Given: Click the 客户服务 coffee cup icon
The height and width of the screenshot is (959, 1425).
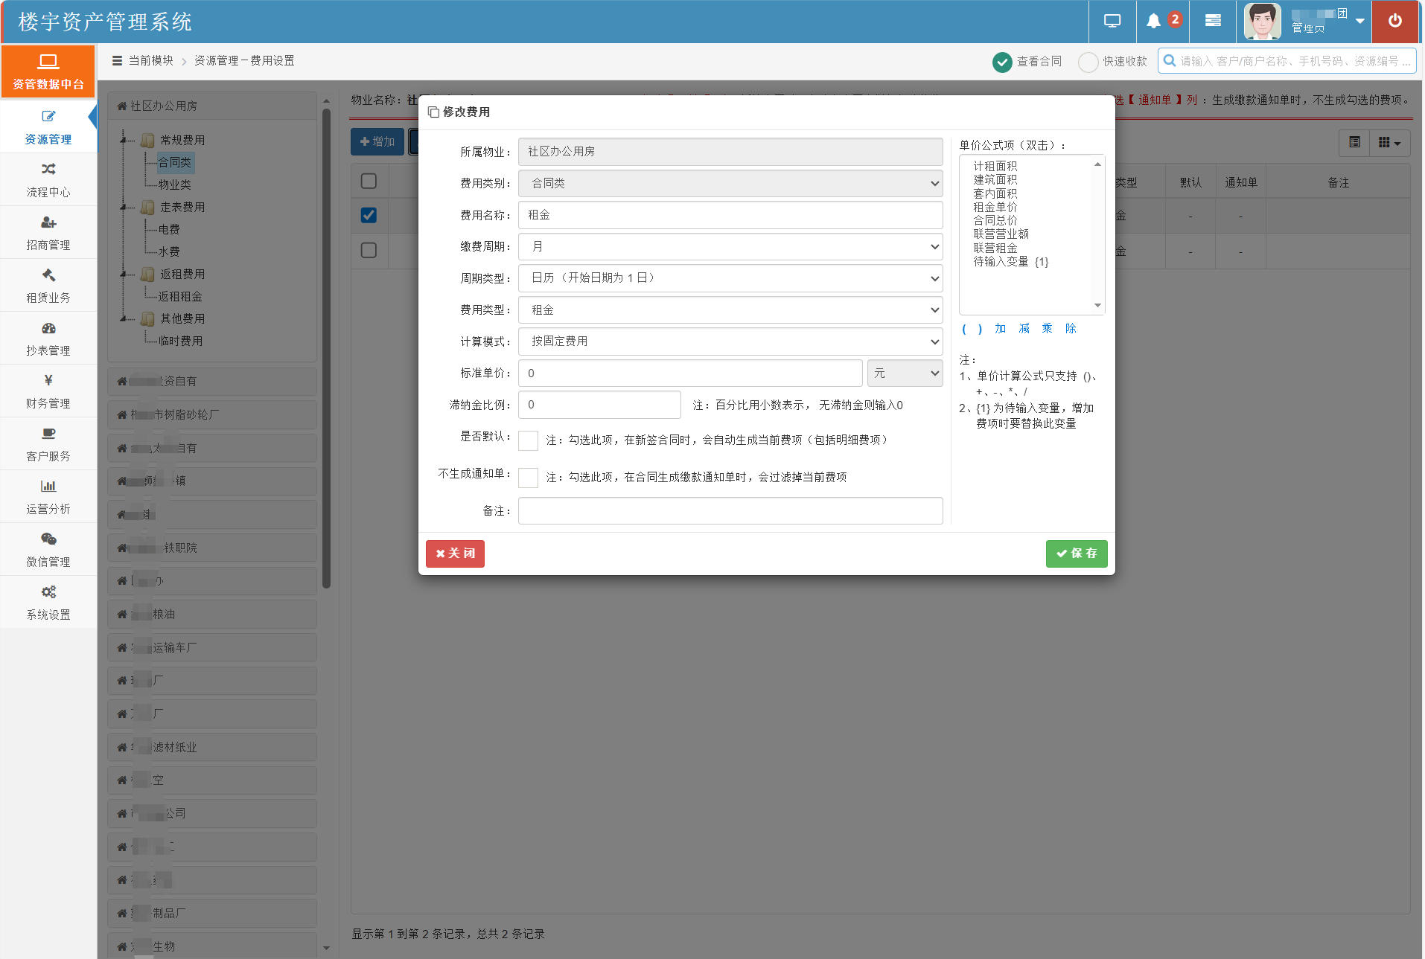Looking at the screenshot, I should (x=48, y=434).
